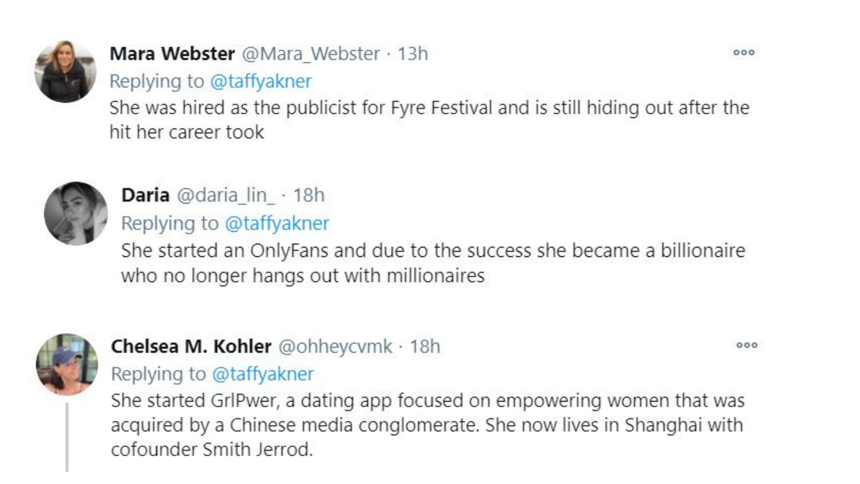The height and width of the screenshot is (484, 860).
Task: Click the 13h timestamp on Mara's tweet
Action: [413, 54]
